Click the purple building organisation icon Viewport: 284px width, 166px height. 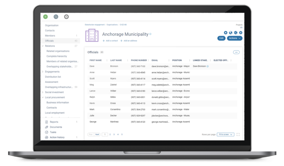click(92, 35)
